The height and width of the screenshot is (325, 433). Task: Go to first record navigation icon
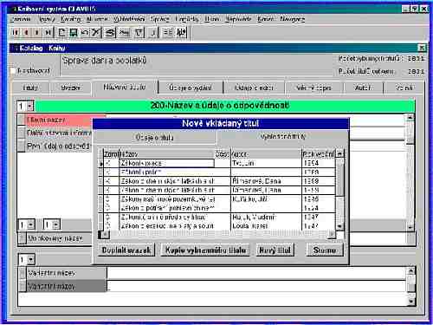[x=15, y=32]
